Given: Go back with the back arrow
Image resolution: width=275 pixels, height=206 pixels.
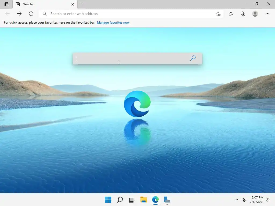Looking at the screenshot, I should [7, 14].
